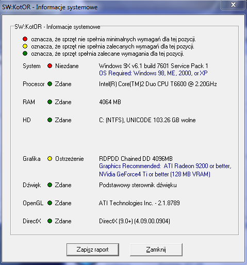This screenshot has height=265, width=247.
Task: Click the yellow status dot for Grafika
Action: pyautogui.click(x=50, y=159)
